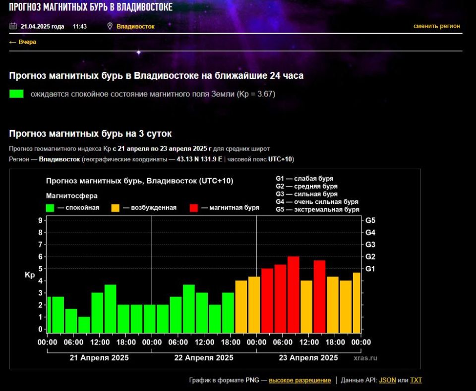Click the 23 Апреля 2025 axis label
Viewport: 476px width, 391px height.
[x=309, y=358]
